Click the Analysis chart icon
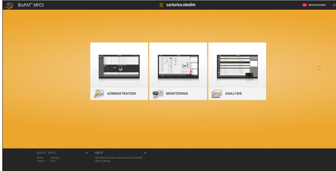 (217, 94)
